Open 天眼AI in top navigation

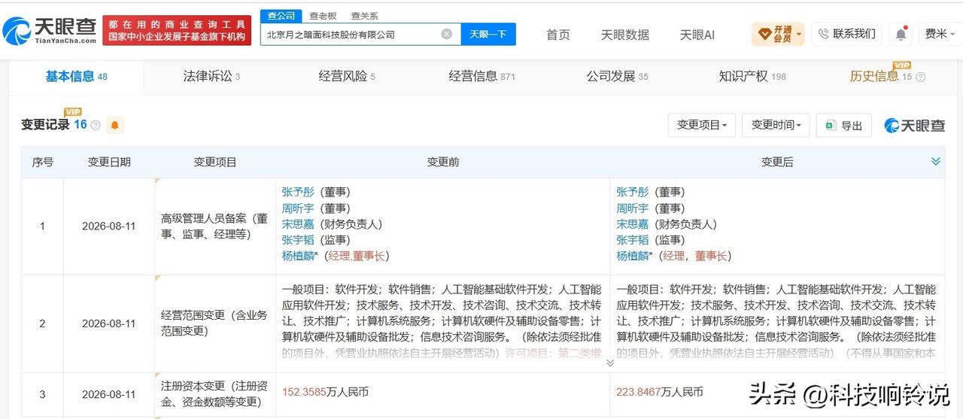(x=697, y=35)
